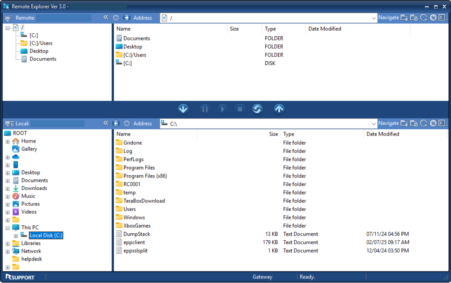451x283 pixels.
Task: Expand the Downloads tree node
Action: tap(8, 189)
